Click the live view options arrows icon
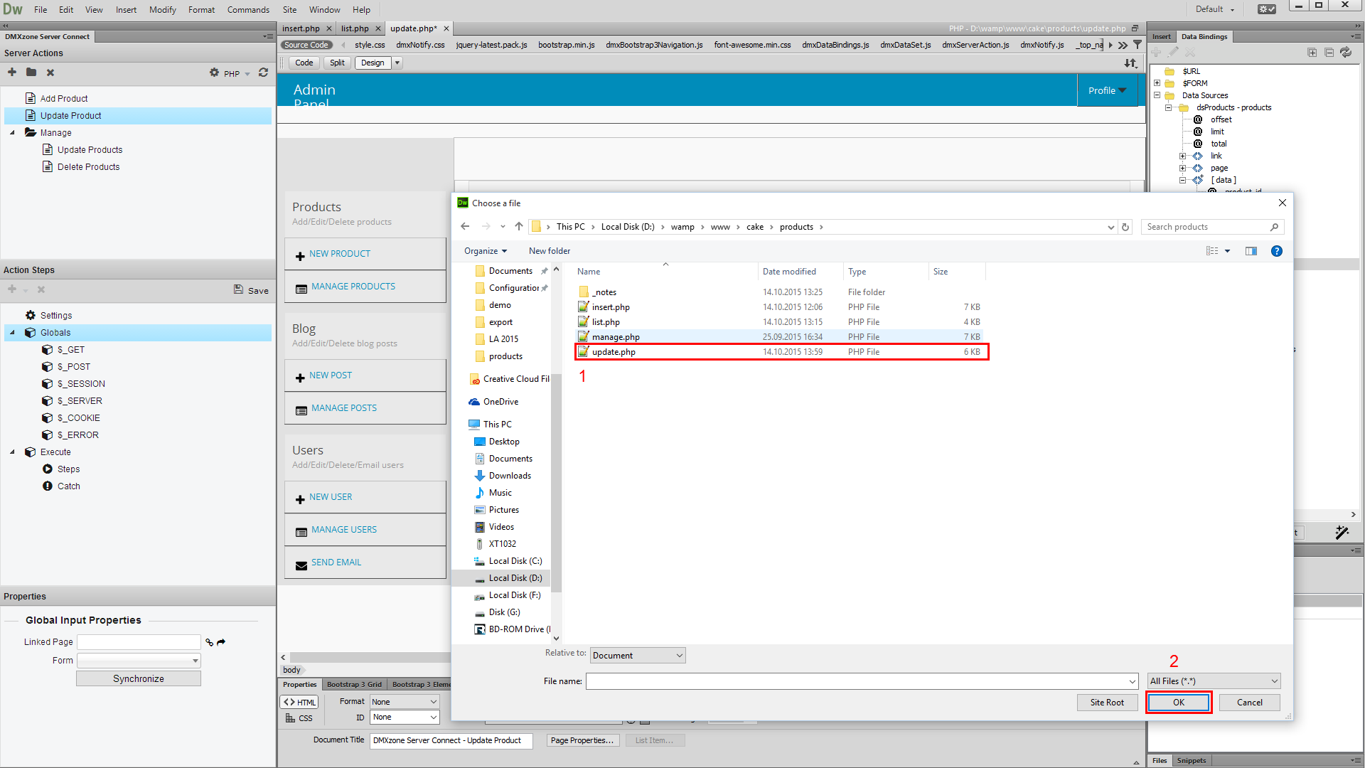The width and height of the screenshot is (1365, 768). (x=1130, y=63)
